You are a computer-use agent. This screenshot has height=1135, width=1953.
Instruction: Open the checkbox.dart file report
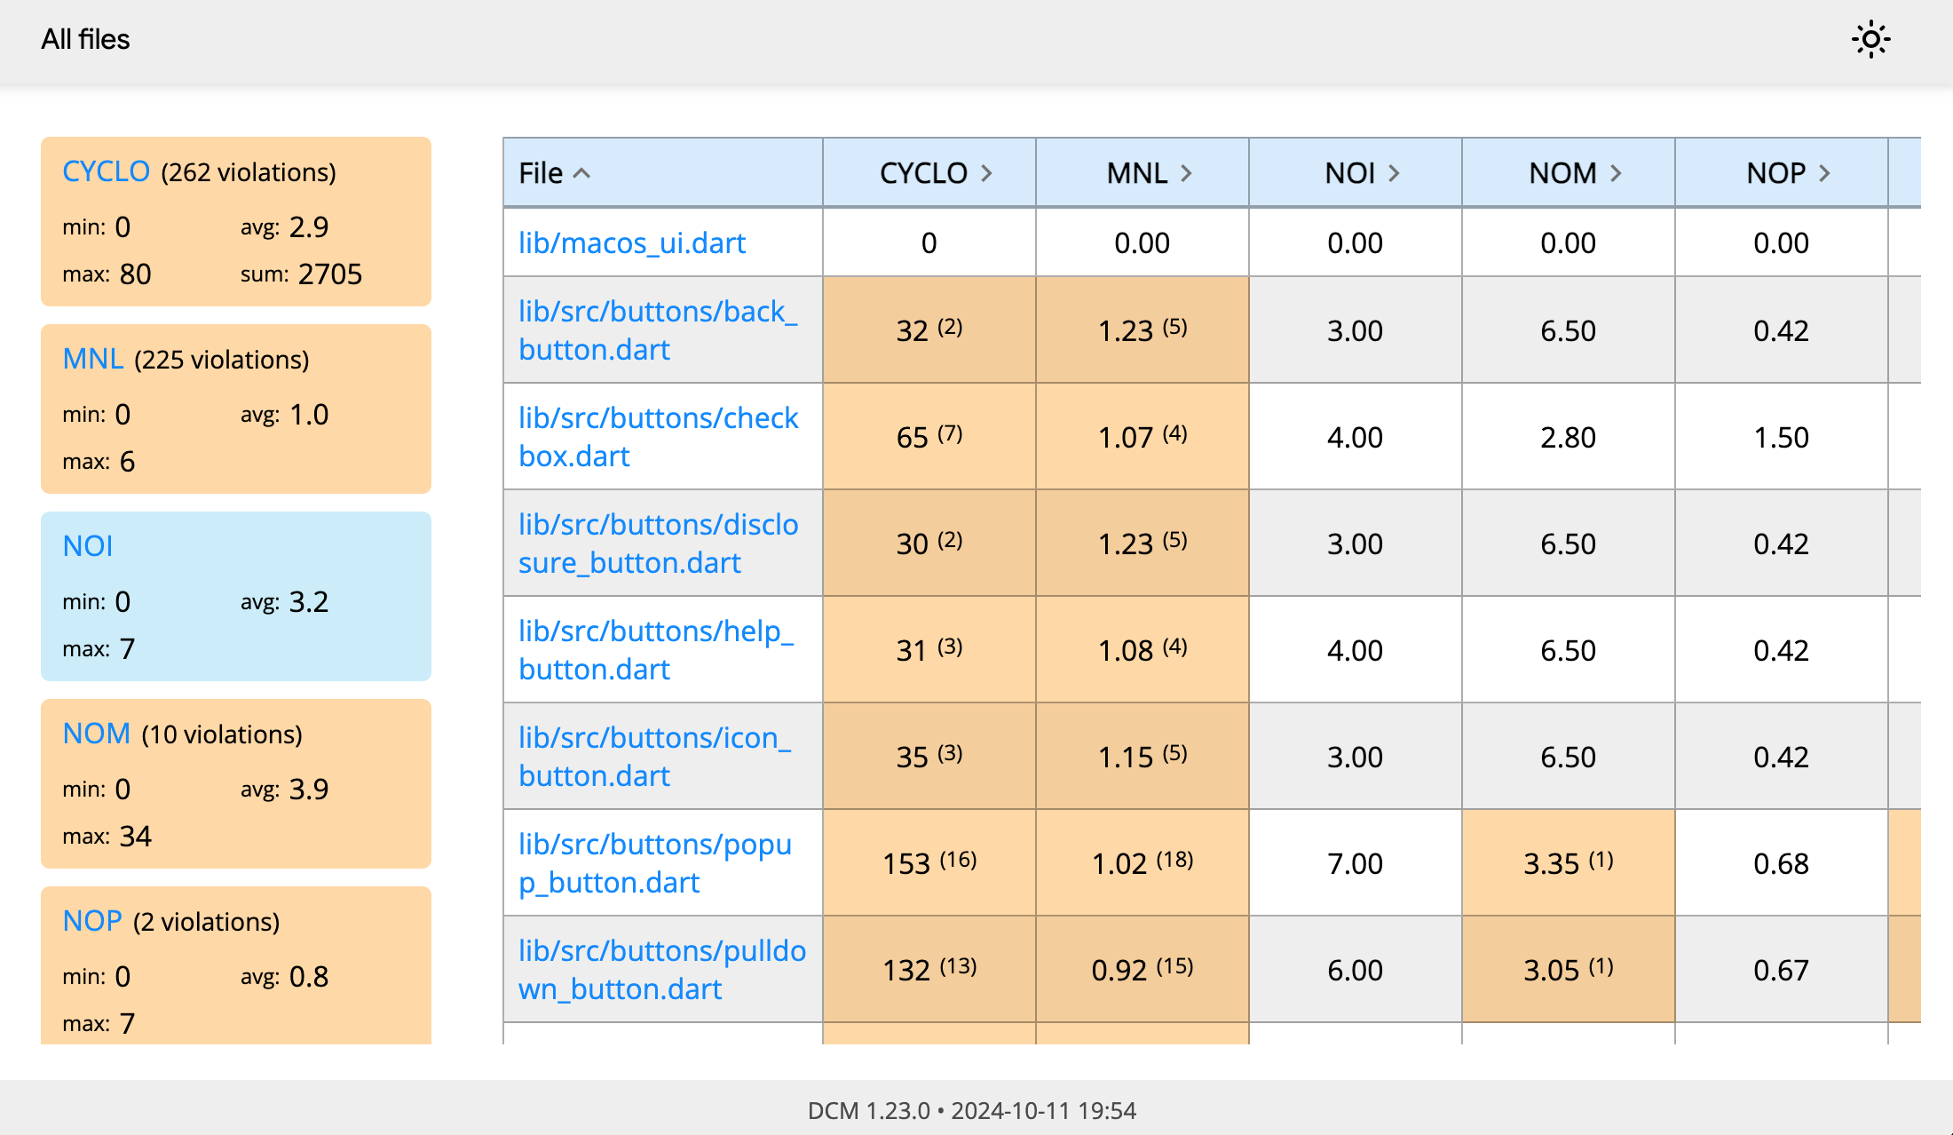(659, 437)
